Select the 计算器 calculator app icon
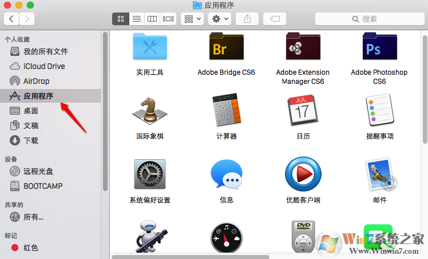Viewport: 428px width, 259px height. [226, 110]
